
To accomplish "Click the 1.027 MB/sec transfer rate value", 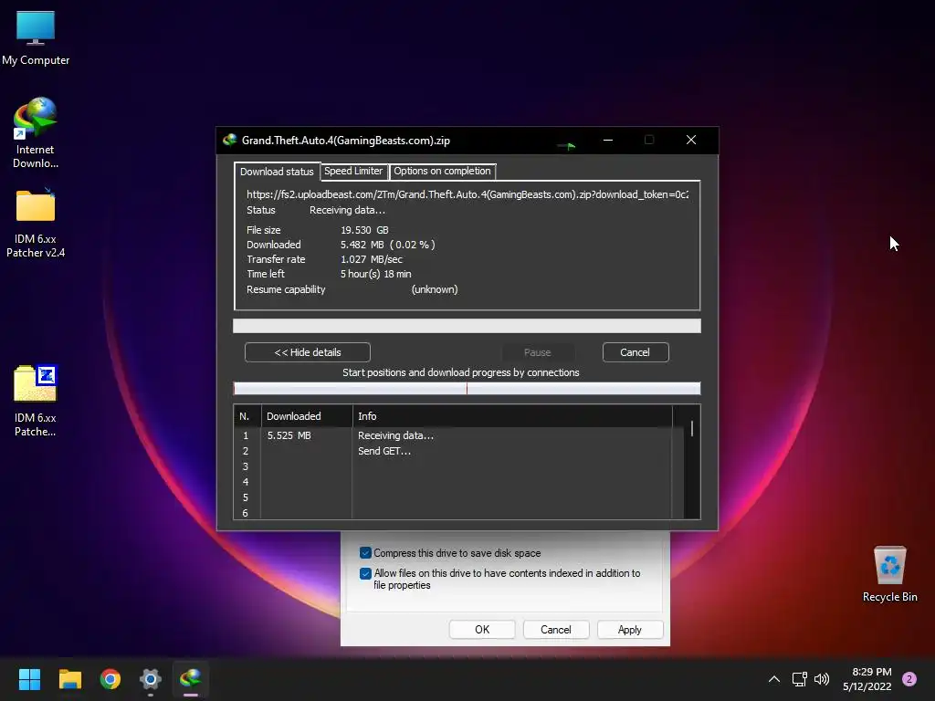I will coord(372,259).
